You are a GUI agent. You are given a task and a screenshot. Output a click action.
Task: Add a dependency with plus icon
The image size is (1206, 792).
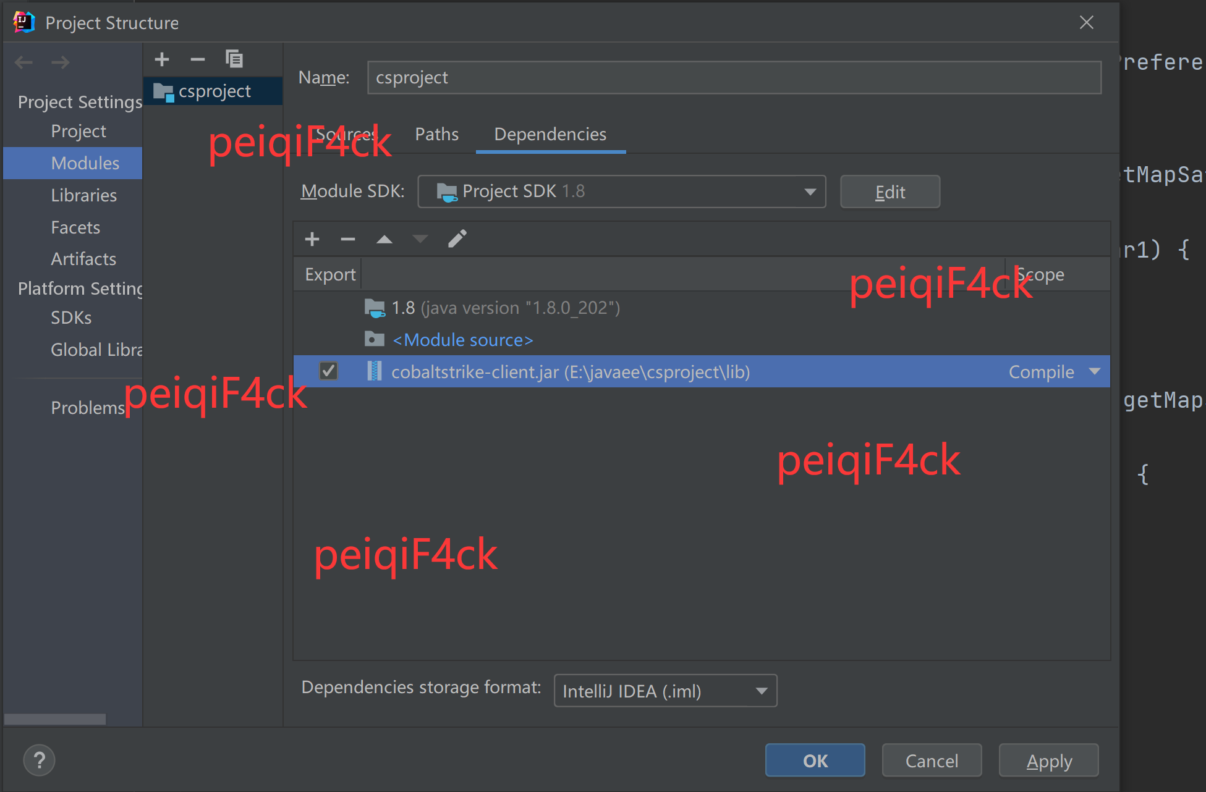[312, 239]
